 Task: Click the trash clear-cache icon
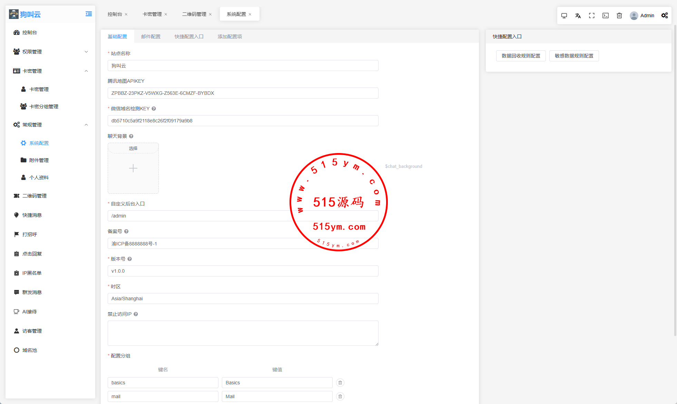pyautogui.click(x=619, y=16)
